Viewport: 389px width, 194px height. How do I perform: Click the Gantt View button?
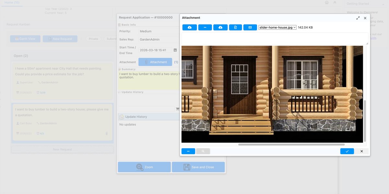(25, 39)
